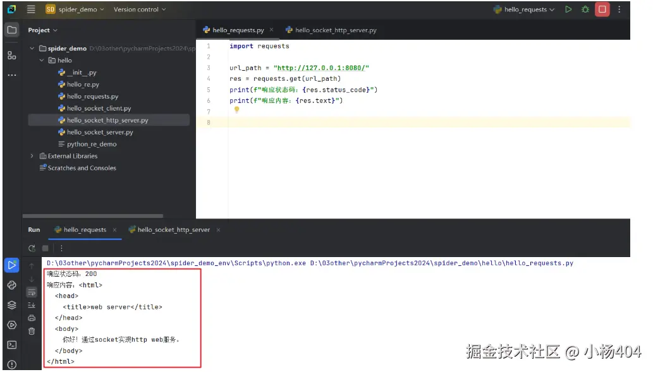Click the 'import requests' code line
The image size is (653, 372).
pos(259,46)
